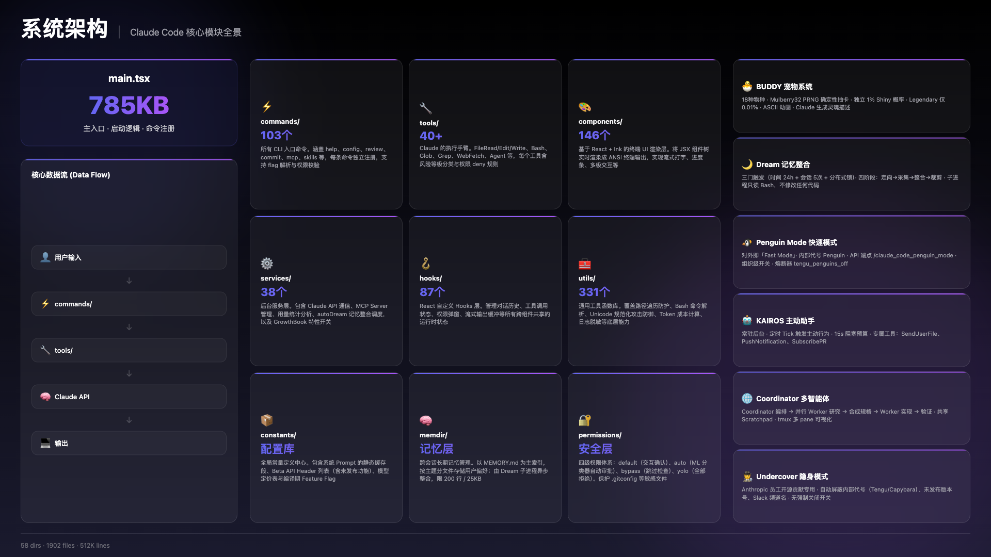Click the 记忆层 heading on memdir/ card

coord(437,449)
